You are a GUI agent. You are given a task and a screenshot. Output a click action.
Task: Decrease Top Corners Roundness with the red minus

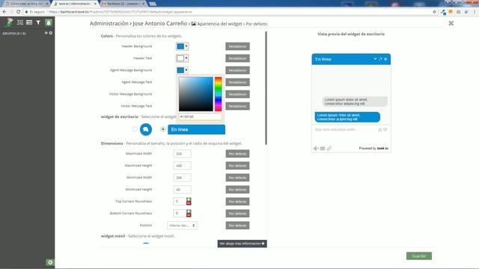(x=189, y=203)
